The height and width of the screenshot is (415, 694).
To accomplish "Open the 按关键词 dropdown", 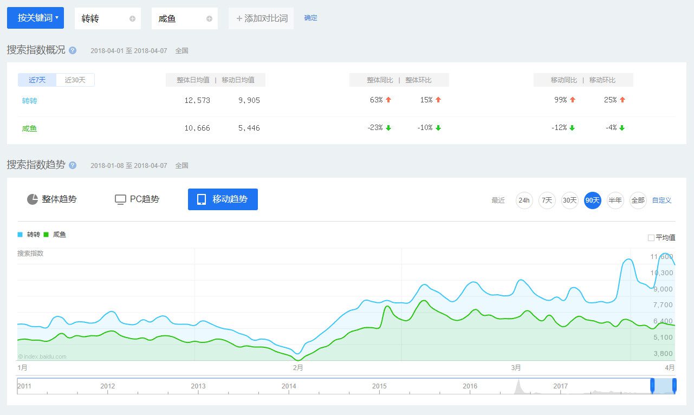I will click(35, 18).
